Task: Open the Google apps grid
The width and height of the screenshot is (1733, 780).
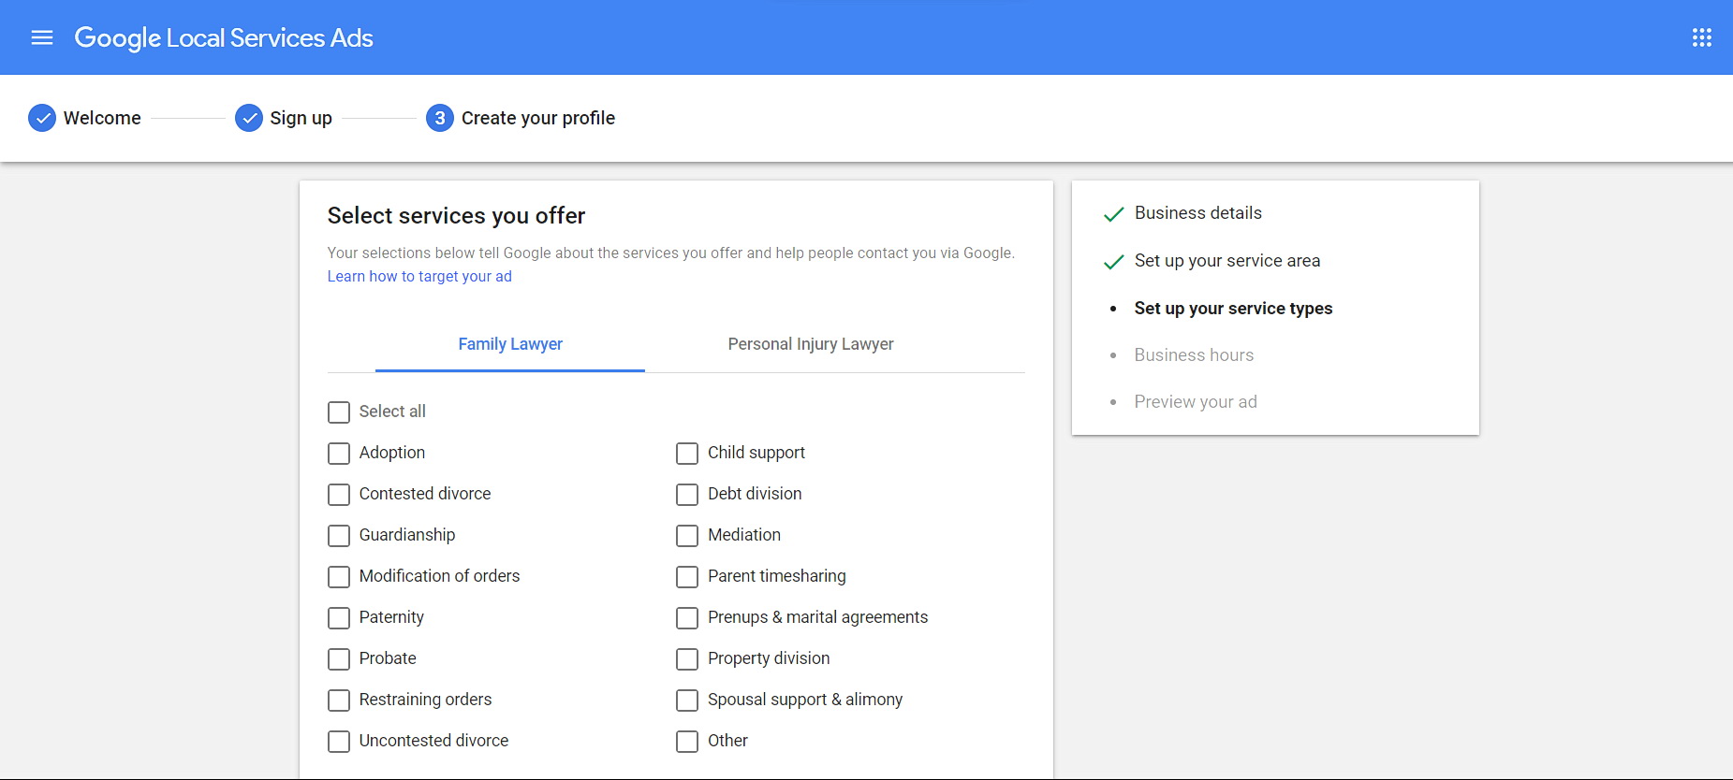Action: pyautogui.click(x=1701, y=37)
